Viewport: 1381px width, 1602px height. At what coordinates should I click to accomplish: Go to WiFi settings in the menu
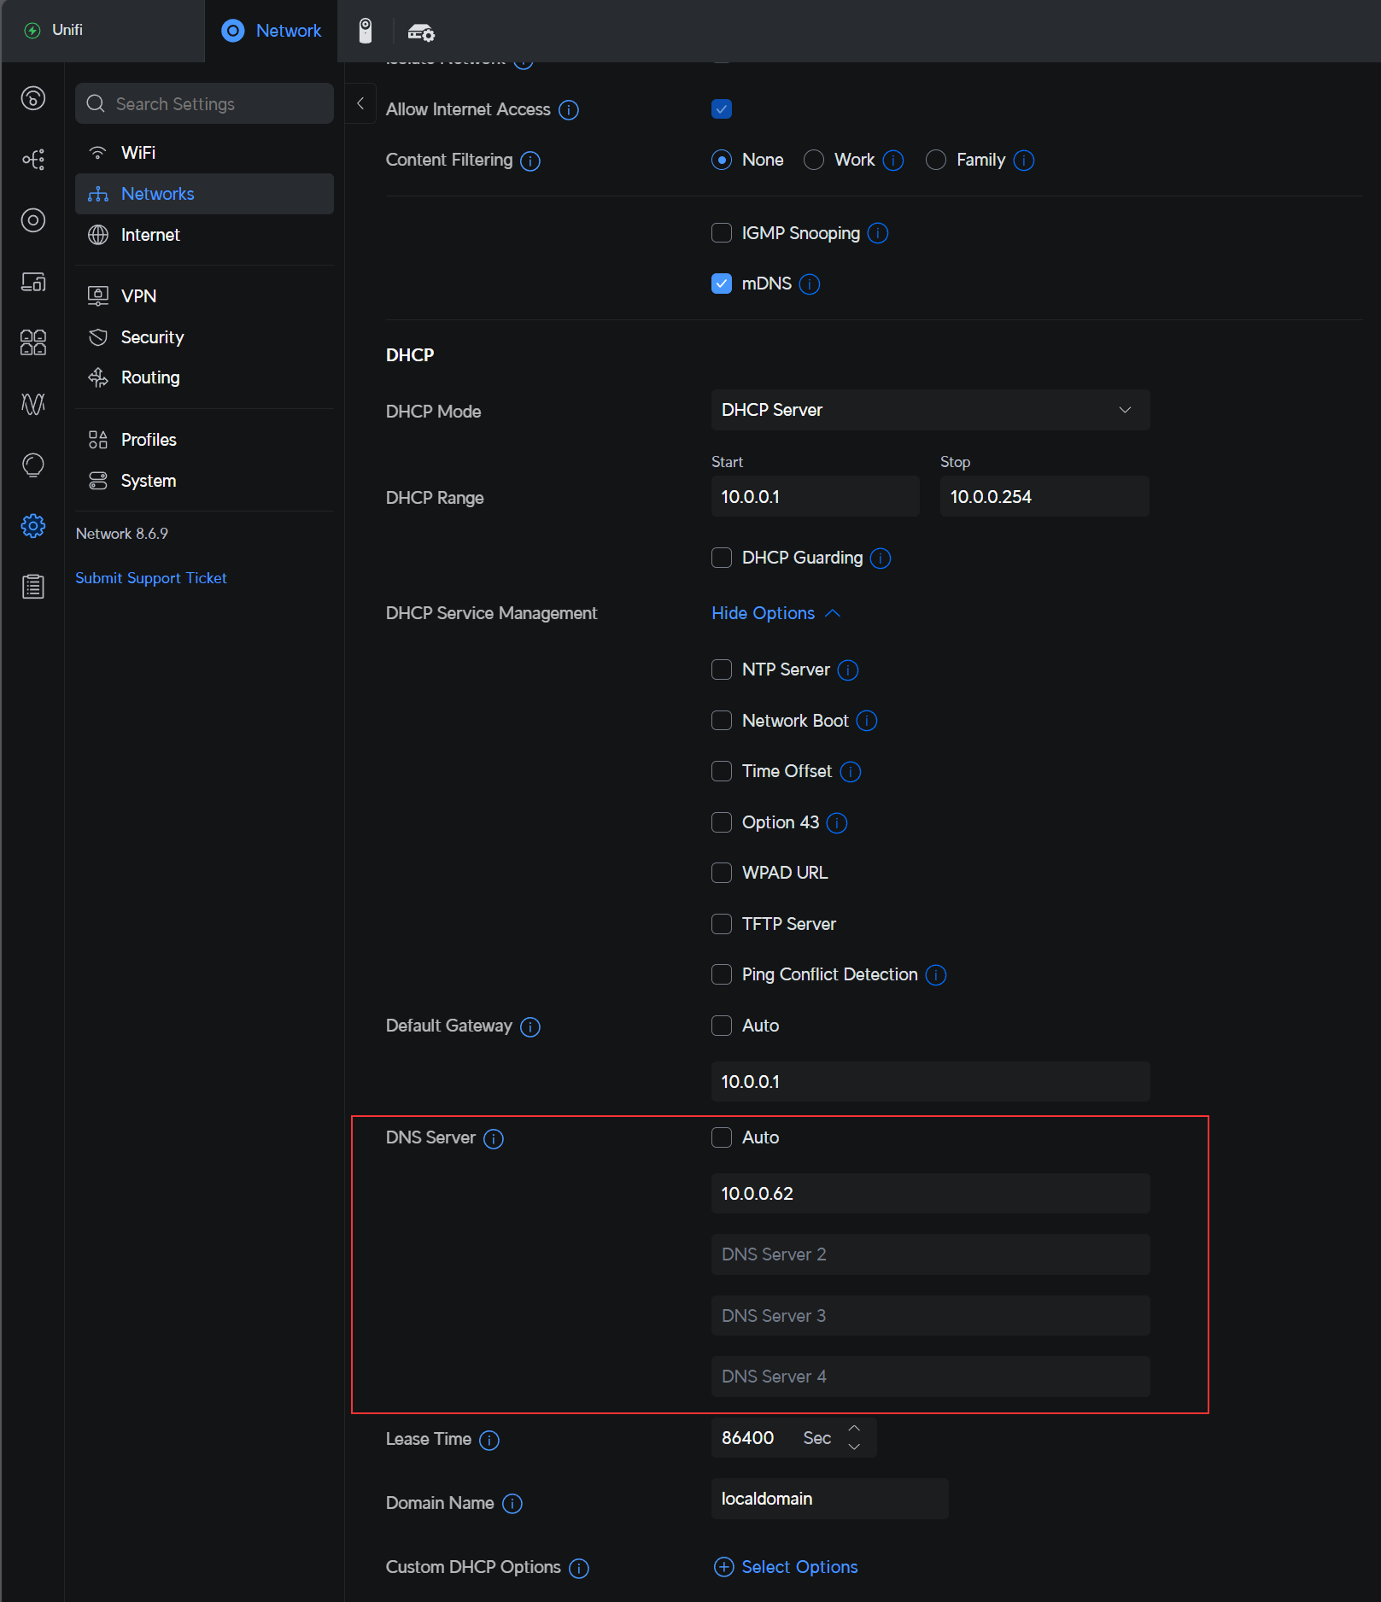[138, 153]
